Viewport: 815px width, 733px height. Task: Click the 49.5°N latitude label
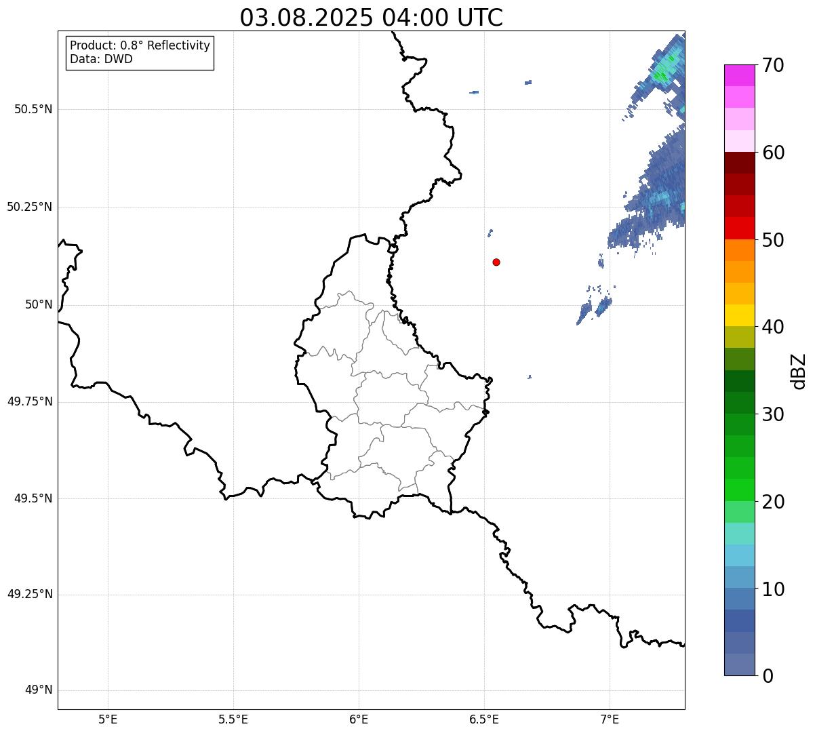(33, 498)
